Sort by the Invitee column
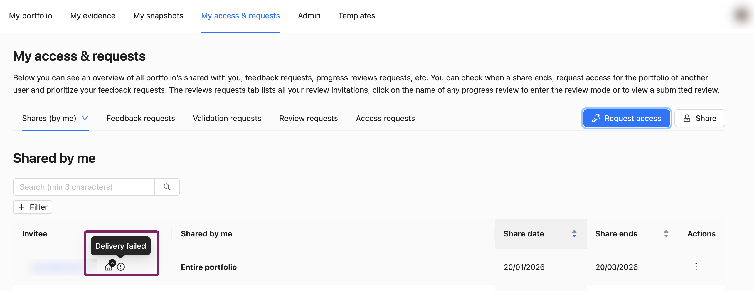The width and height of the screenshot is (754, 291). pyautogui.click(x=35, y=234)
